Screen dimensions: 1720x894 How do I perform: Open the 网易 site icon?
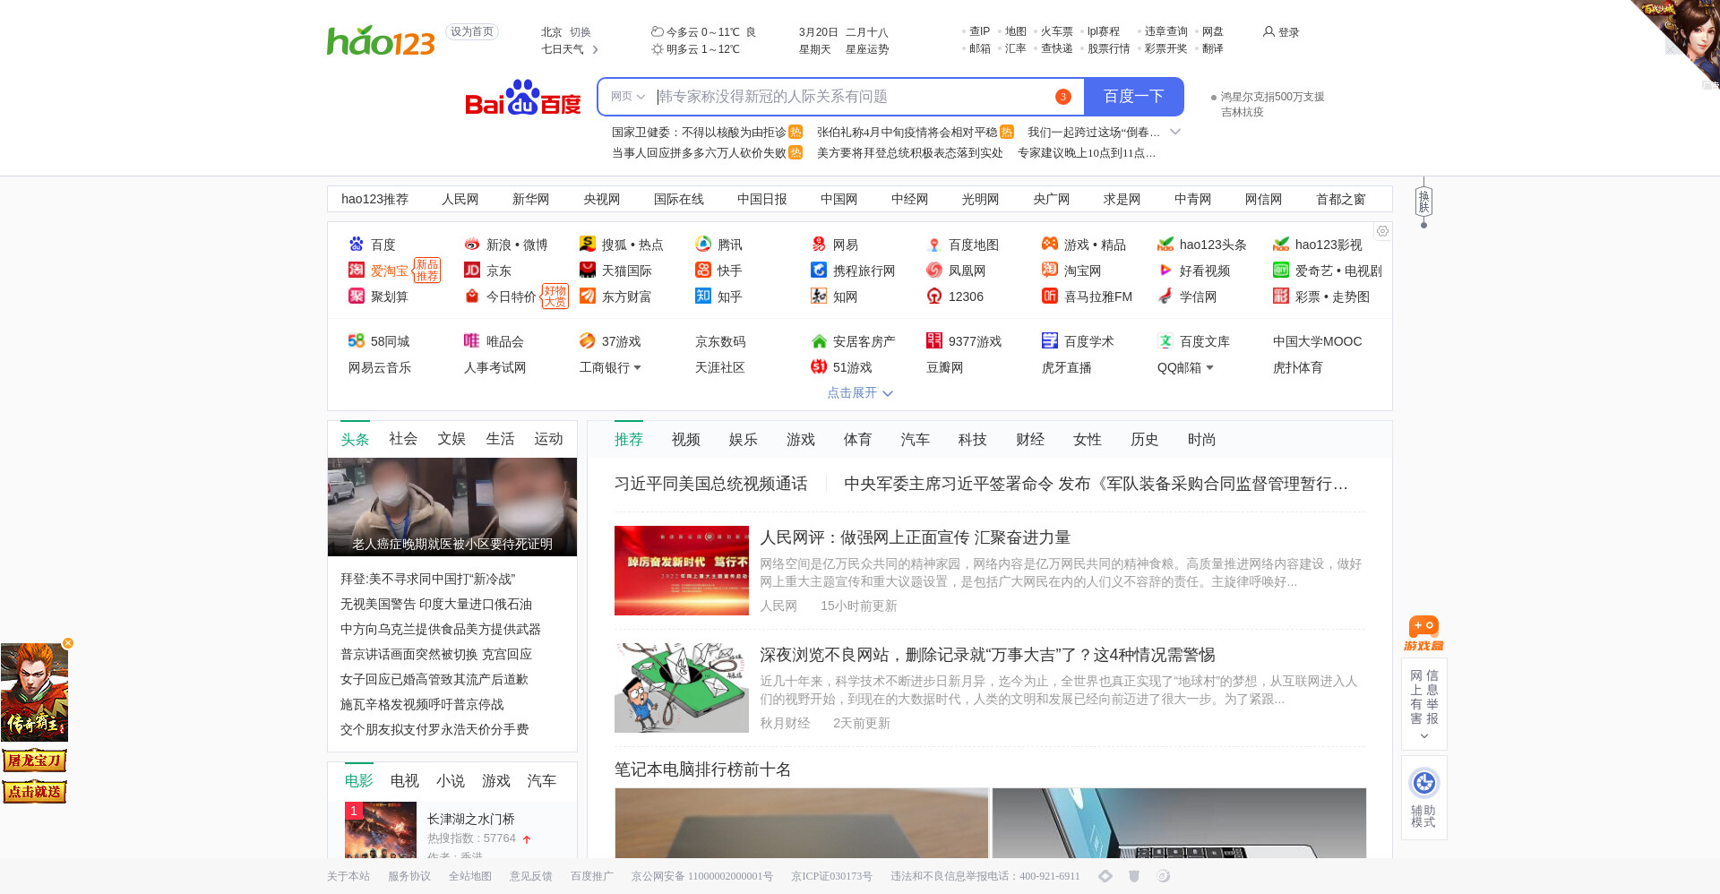pyautogui.click(x=819, y=245)
